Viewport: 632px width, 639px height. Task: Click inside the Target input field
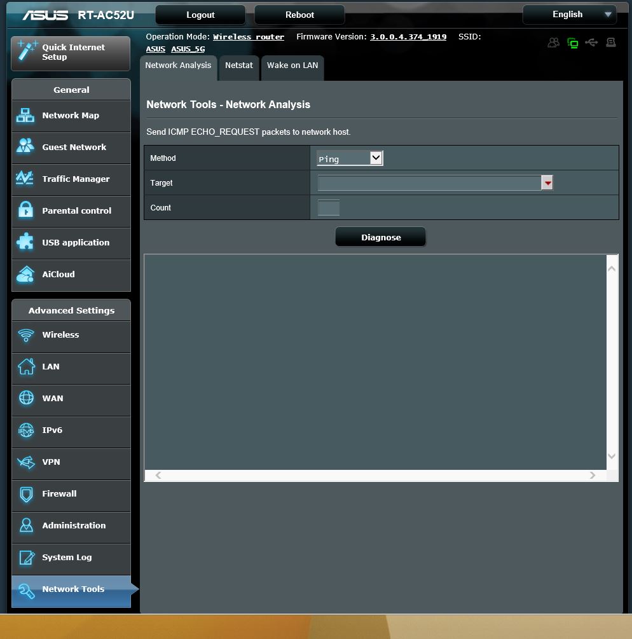pyautogui.click(x=429, y=183)
